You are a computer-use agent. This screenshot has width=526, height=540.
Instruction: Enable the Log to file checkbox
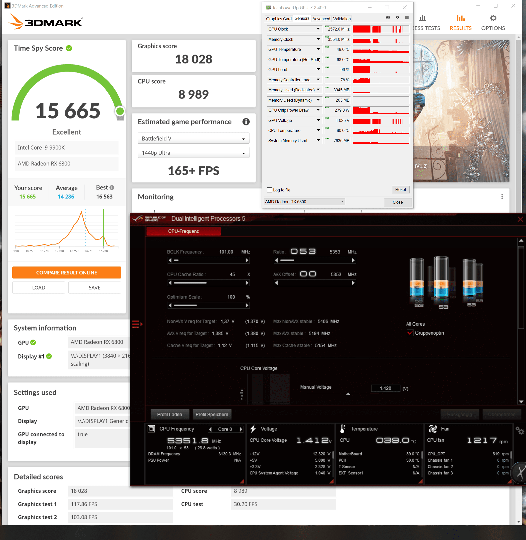(270, 190)
